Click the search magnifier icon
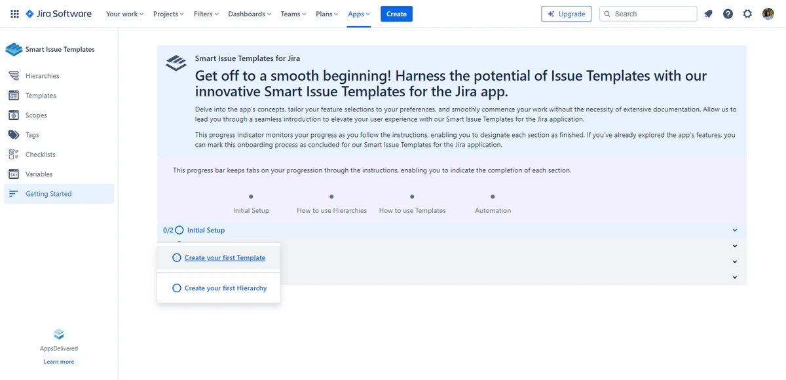Image resolution: width=786 pixels, height=380 pixels. point(607,14)
